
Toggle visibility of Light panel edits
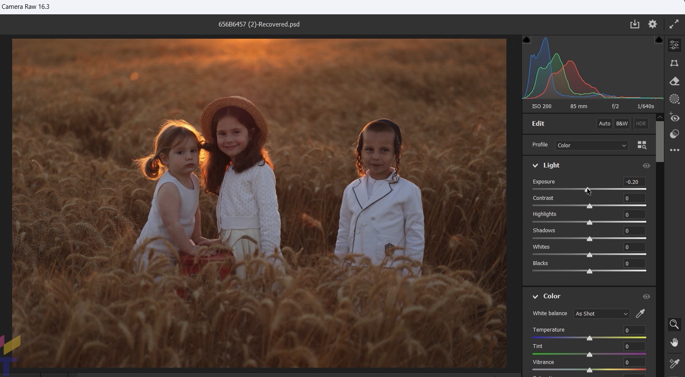646,166
